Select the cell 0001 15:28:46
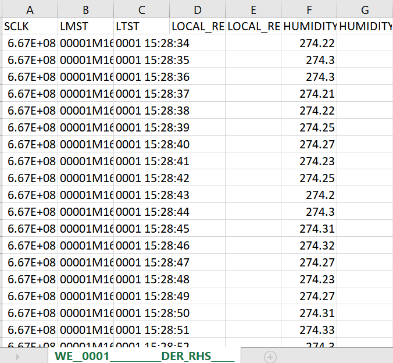The height and width of the screenshot is (363, 393). [x=142, y=245]
